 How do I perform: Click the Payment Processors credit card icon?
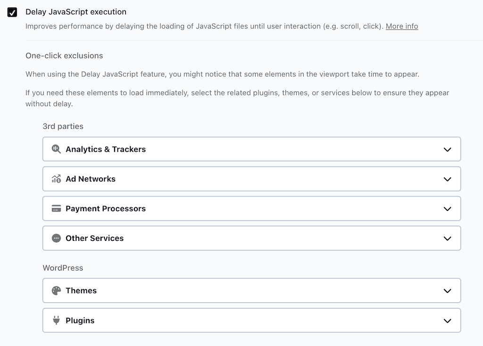pos(56,208)
